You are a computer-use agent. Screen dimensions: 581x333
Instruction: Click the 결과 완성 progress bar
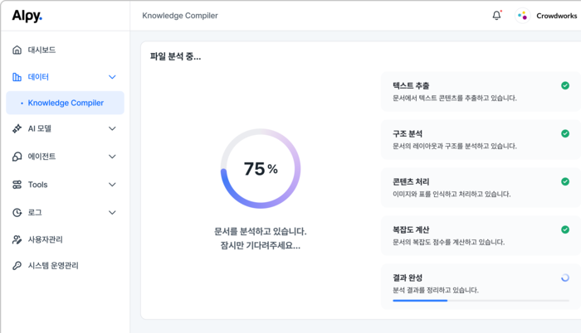[481, 301]
